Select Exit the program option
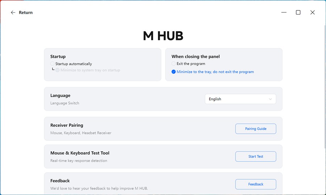Viewport: 326px width, 195px height. (x=174, y=64)
